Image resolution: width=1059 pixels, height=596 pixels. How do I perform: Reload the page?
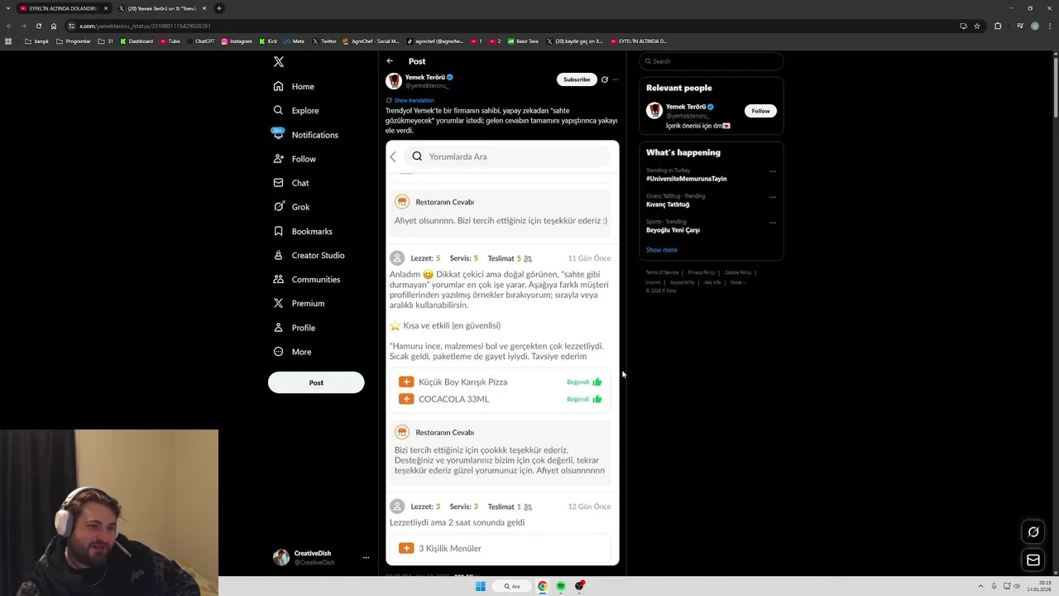tap(39, 26)
